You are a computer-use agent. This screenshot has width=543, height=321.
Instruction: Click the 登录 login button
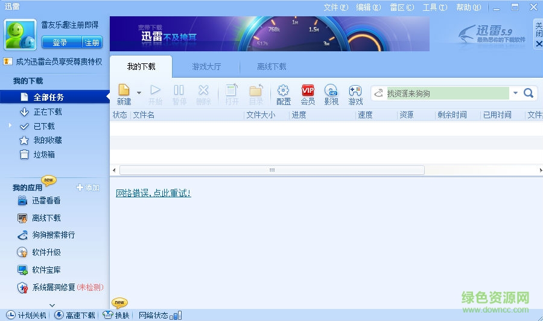(x=61, y=43)
